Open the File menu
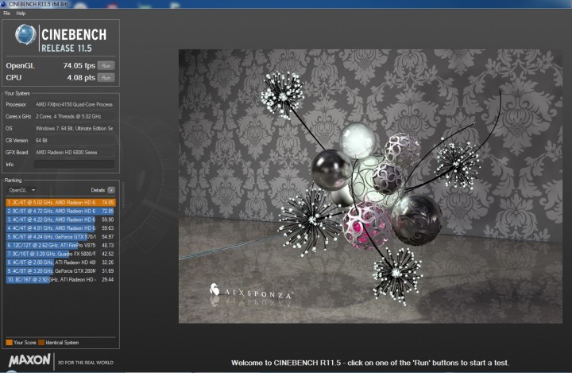 pos(6,14)
